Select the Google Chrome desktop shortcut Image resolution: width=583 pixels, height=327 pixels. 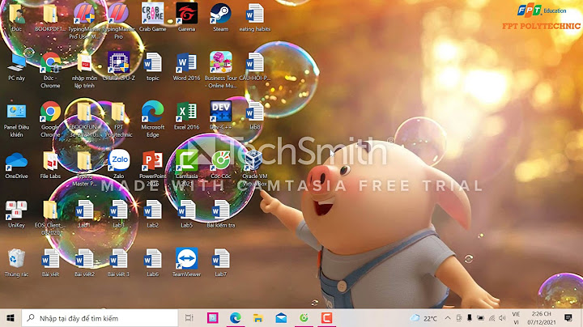click(x=50, y=119)
